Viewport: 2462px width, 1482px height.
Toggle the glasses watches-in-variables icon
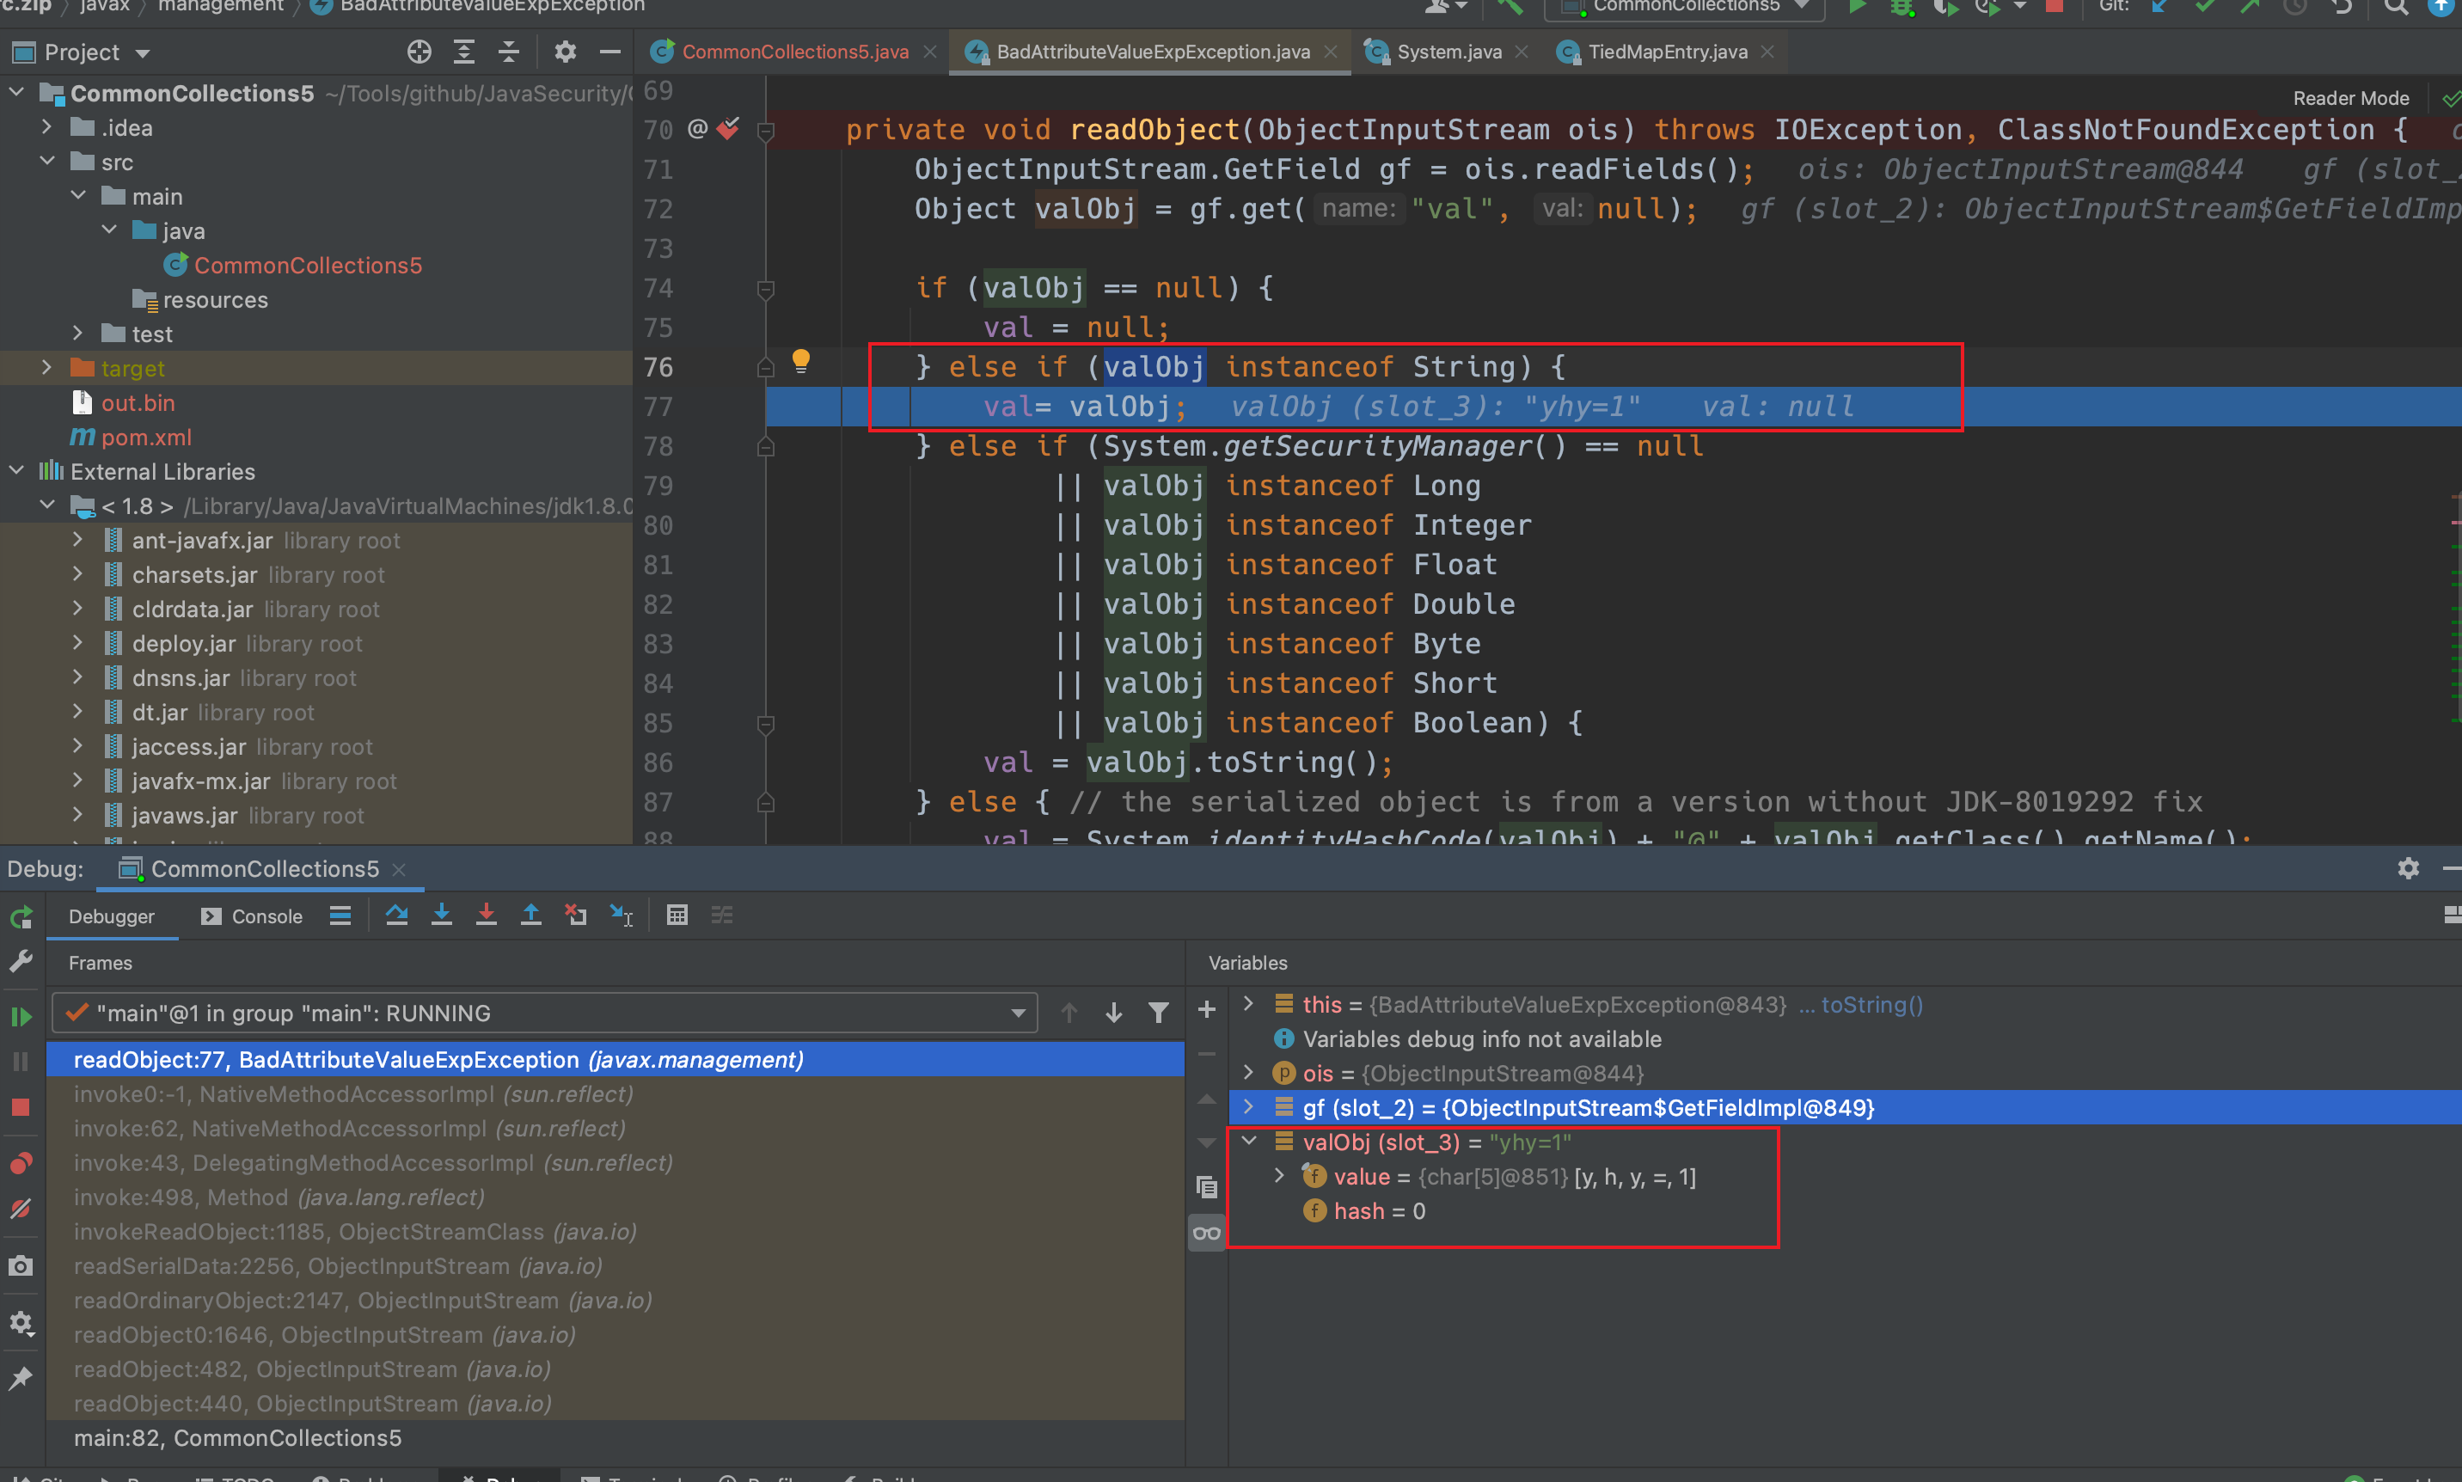(1206, 1233)
